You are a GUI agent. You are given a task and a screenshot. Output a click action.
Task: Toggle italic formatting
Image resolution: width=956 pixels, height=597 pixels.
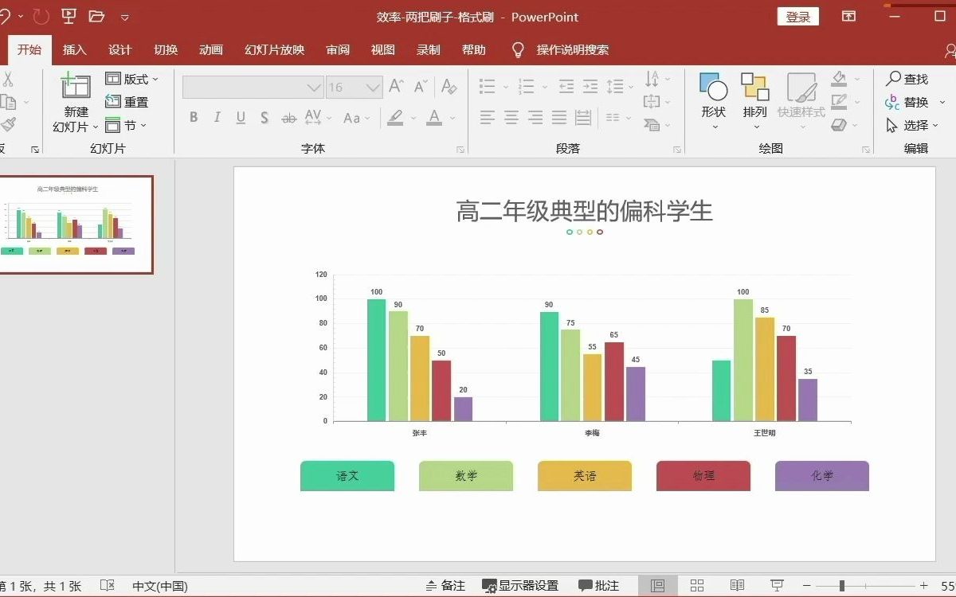(x=216, y=116)
